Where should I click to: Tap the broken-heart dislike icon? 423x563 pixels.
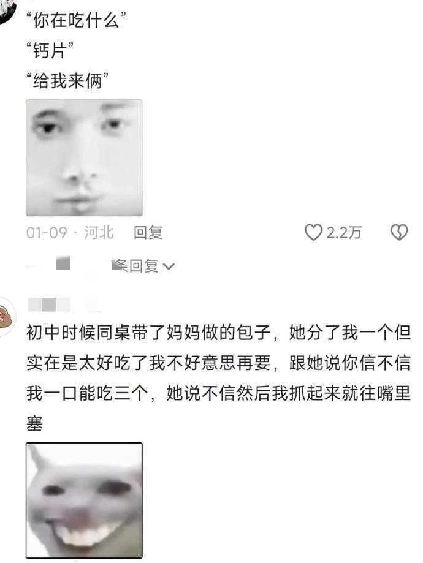tap(399, 232)
